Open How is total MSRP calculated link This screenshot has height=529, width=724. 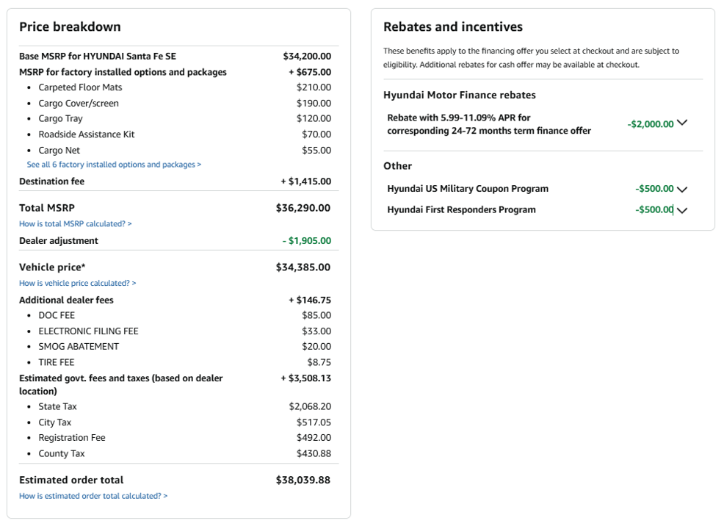click(75, 223)
